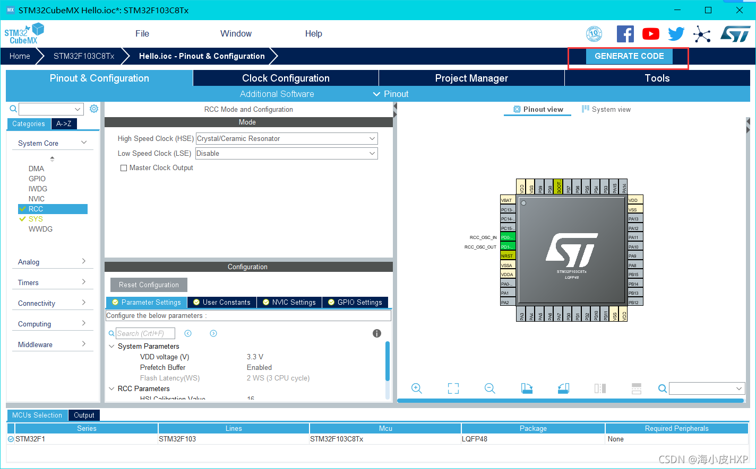This screenshot has height=469, width=756.
Task: Select the PD0 oscillator-in pin
Action: (508, 237)
